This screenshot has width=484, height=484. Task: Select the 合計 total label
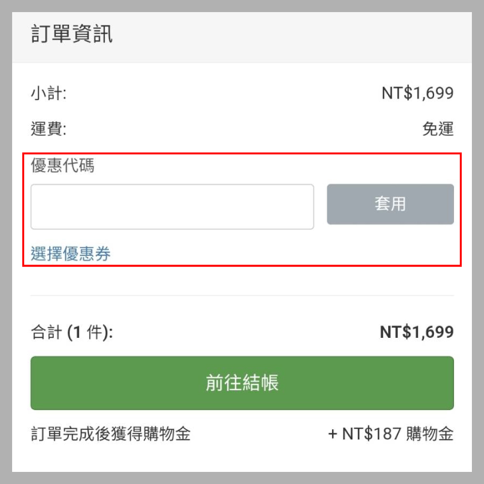click(x=46, y=333)
